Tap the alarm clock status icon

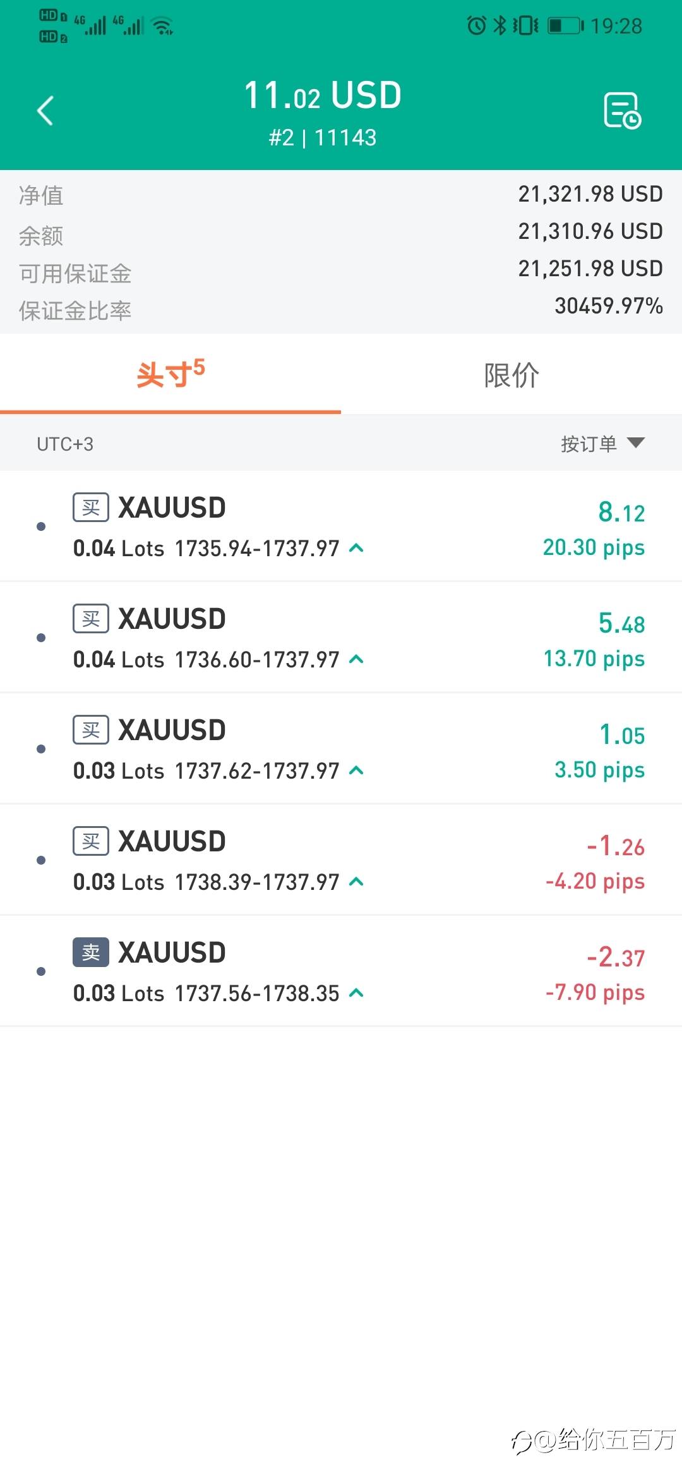click(476, 25)
